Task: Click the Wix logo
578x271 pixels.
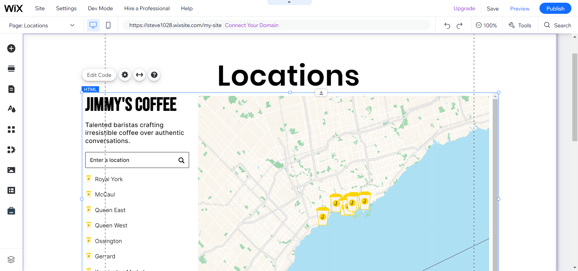Action: coord(14,8)
